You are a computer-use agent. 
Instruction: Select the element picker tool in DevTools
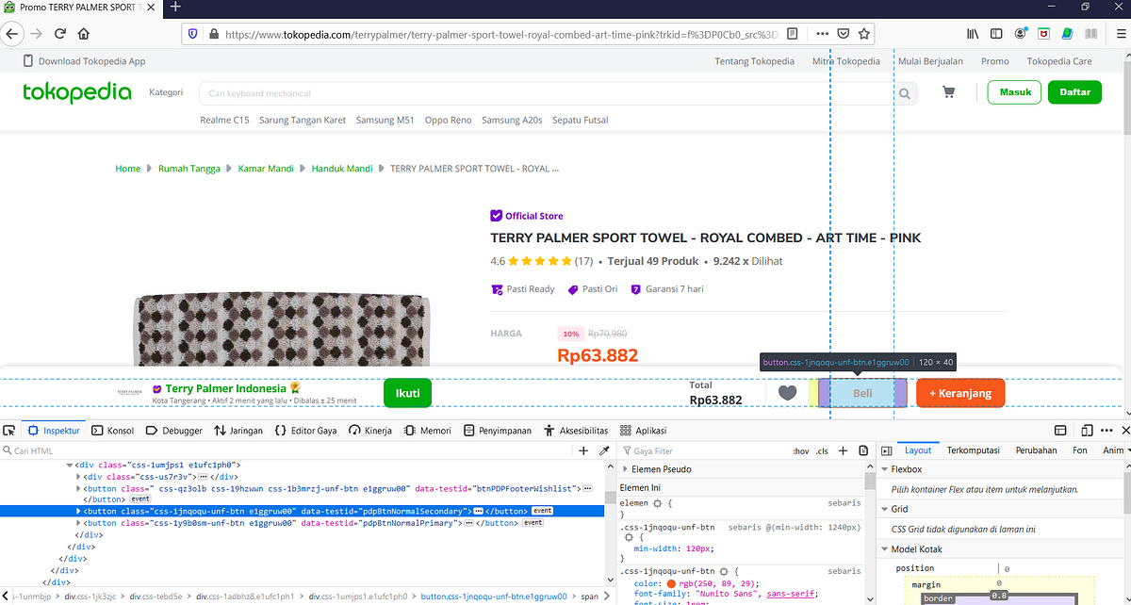(x=9, y=430)
